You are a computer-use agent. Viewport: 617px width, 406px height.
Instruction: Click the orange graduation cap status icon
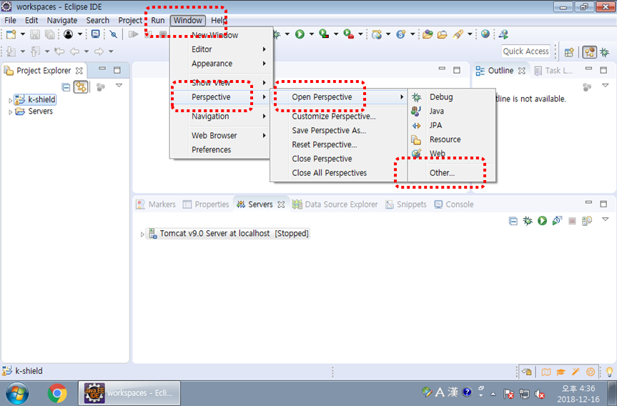(x=561, y=372)
